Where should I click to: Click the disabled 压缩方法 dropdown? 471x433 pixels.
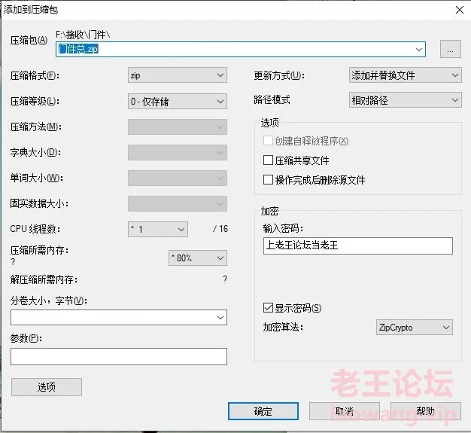click(x=178, y=127)
